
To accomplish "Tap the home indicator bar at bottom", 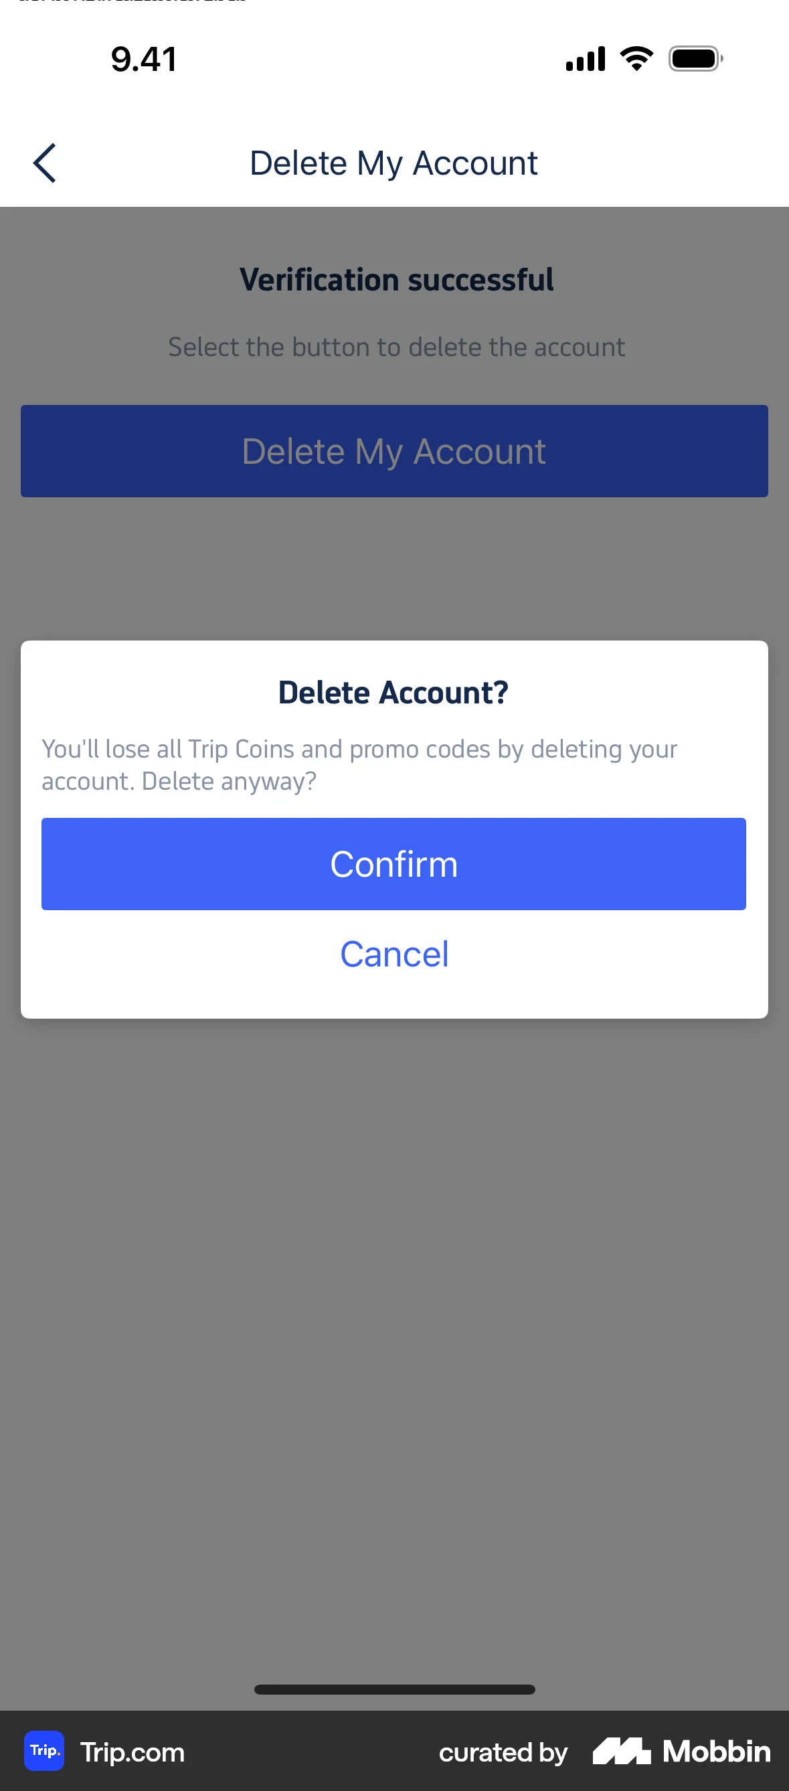I will (x=394, y=1689).
